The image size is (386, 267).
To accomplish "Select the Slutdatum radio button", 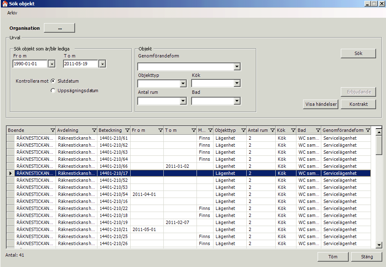I will [53, 81].
